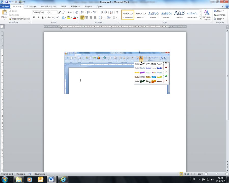Image resolution: width=229 pixels, height=183 pixels.
Task: Click the Kopiraj (Copy) command
Action: point(13,15)
